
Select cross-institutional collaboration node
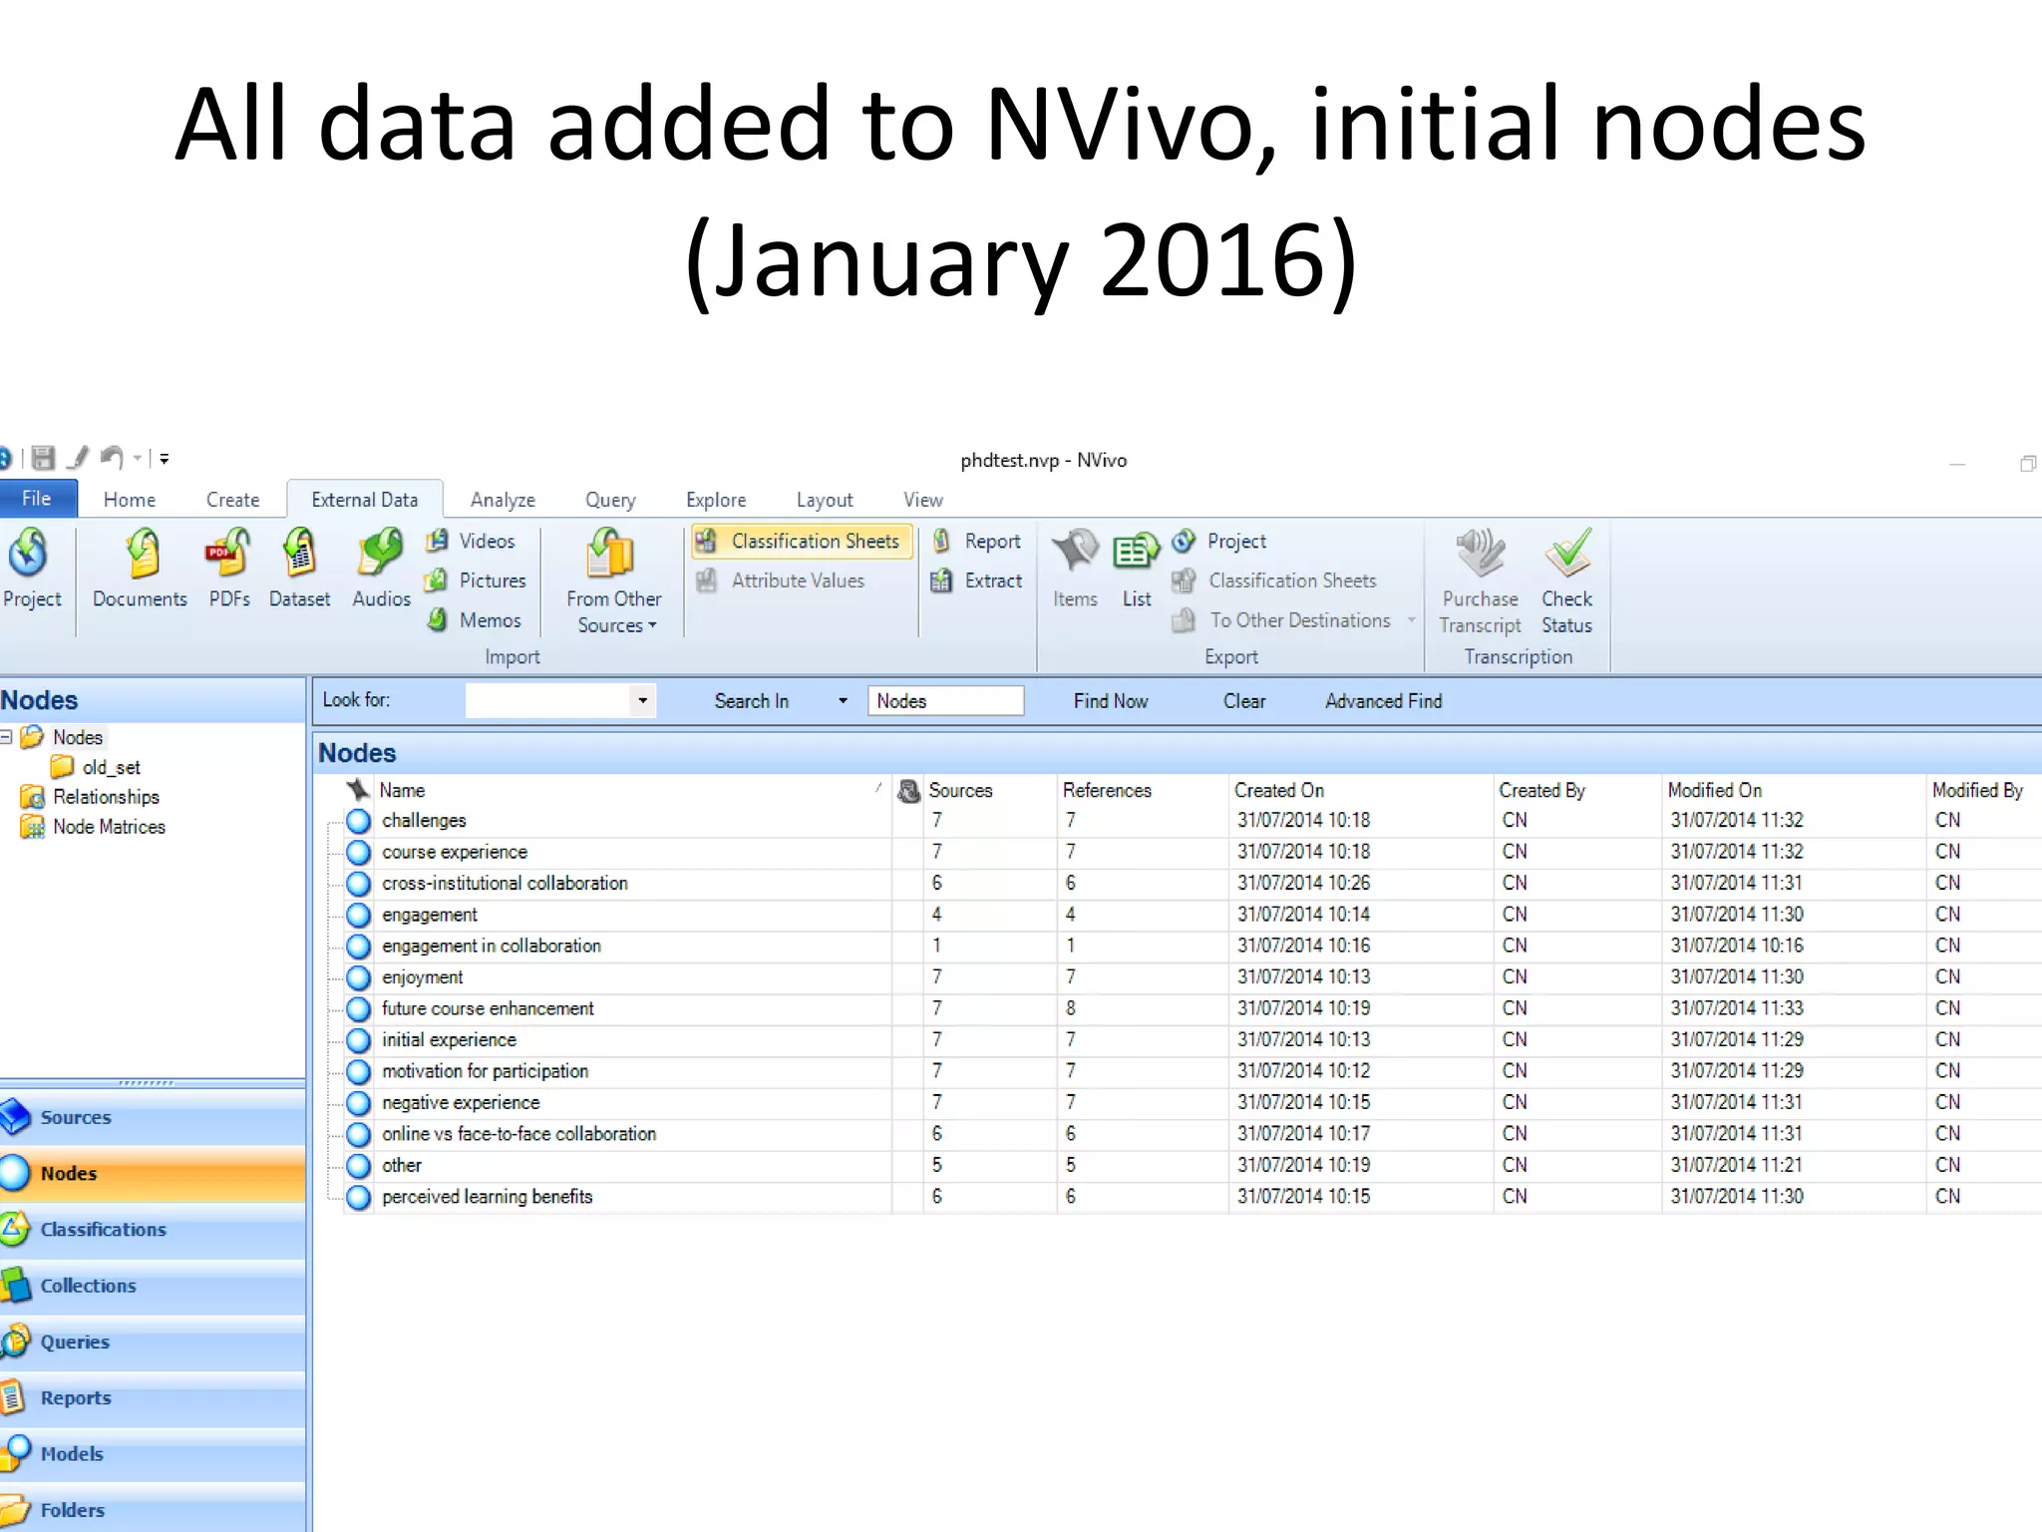pos(505,883)
